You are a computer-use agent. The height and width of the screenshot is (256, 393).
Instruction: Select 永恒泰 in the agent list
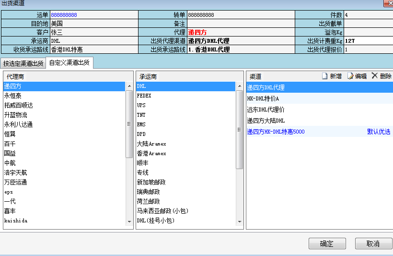coord(14,96)
